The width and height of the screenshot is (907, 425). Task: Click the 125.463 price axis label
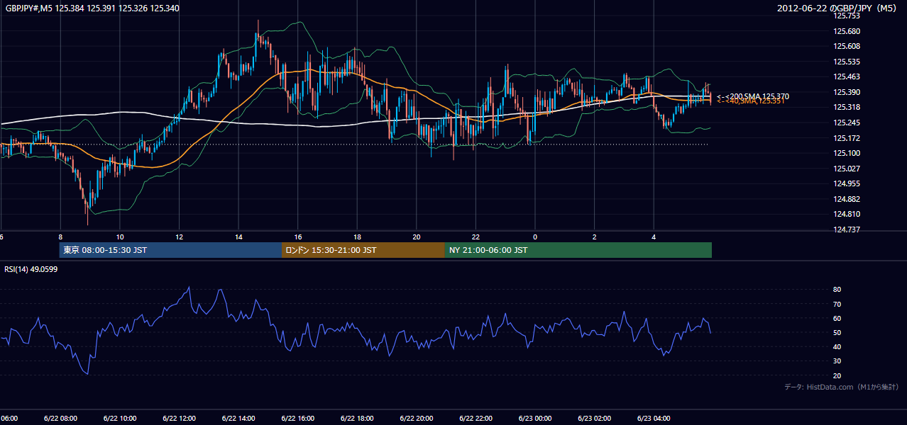[x=847, y=76]
